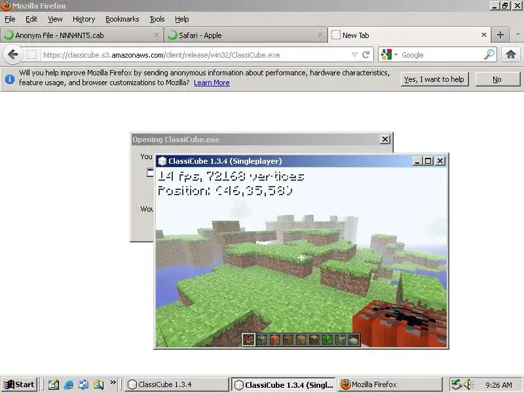Switch to ClassiCube 1.3.4 taskbar window

177,384
